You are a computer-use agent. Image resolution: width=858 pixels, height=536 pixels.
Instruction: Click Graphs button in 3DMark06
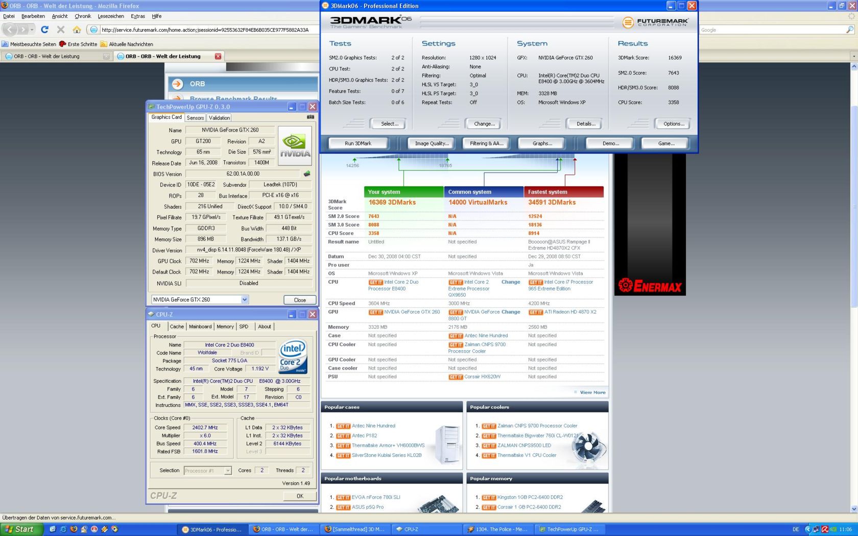point(542,143)
